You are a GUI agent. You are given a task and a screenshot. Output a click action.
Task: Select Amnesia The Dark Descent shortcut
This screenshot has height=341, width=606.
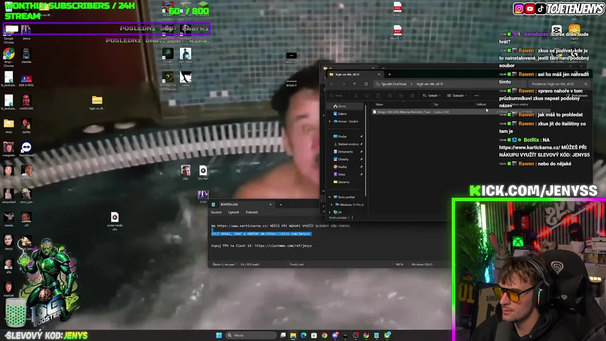pos(168,81)
